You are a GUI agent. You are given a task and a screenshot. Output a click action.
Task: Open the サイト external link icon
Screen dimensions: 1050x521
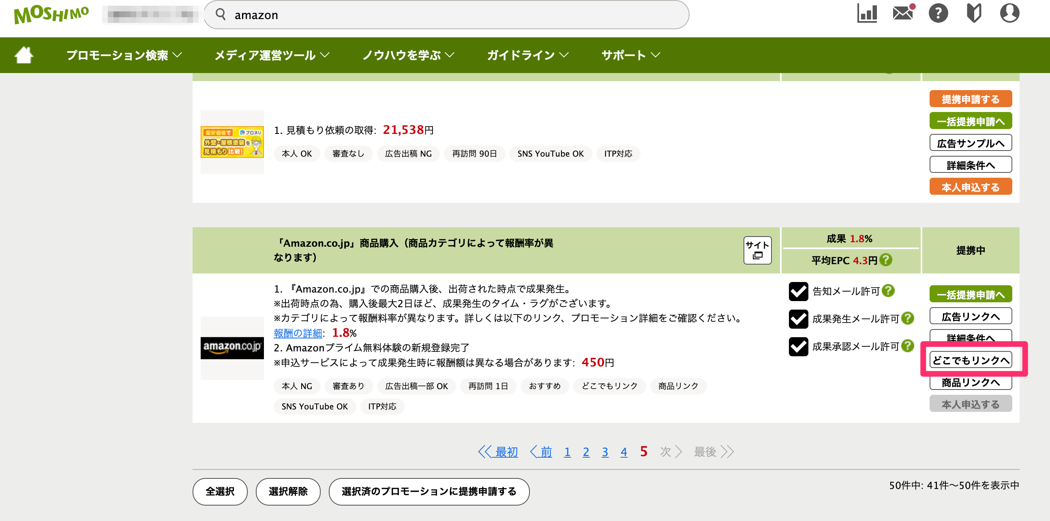pyautogui.click(x=757, y=250)
